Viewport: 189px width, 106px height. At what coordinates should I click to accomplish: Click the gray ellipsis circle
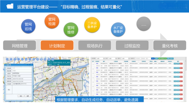[144, 24]
